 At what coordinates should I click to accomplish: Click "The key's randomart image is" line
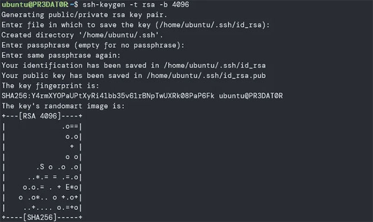pyautogui.click(x=63, y=106)
